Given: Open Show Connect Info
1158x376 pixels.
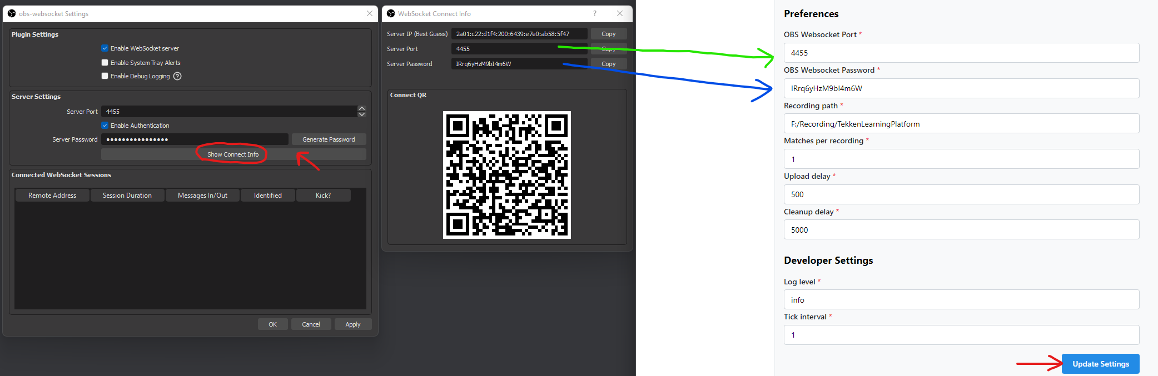Looking at the screenshot, I should (233, 154).
